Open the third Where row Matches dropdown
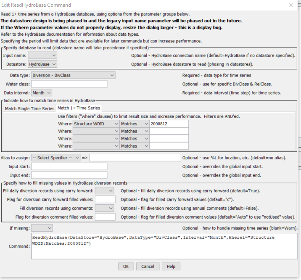Viewport: 301px width, 280px height. tap(135, 139)
